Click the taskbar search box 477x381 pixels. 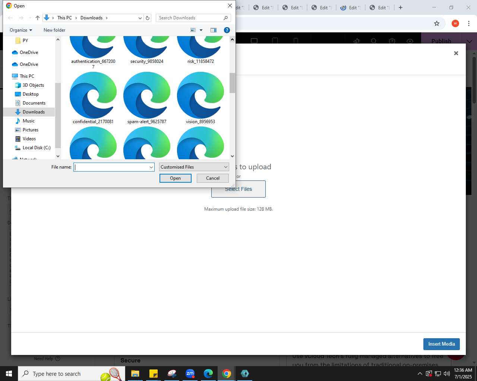[72, 374]
